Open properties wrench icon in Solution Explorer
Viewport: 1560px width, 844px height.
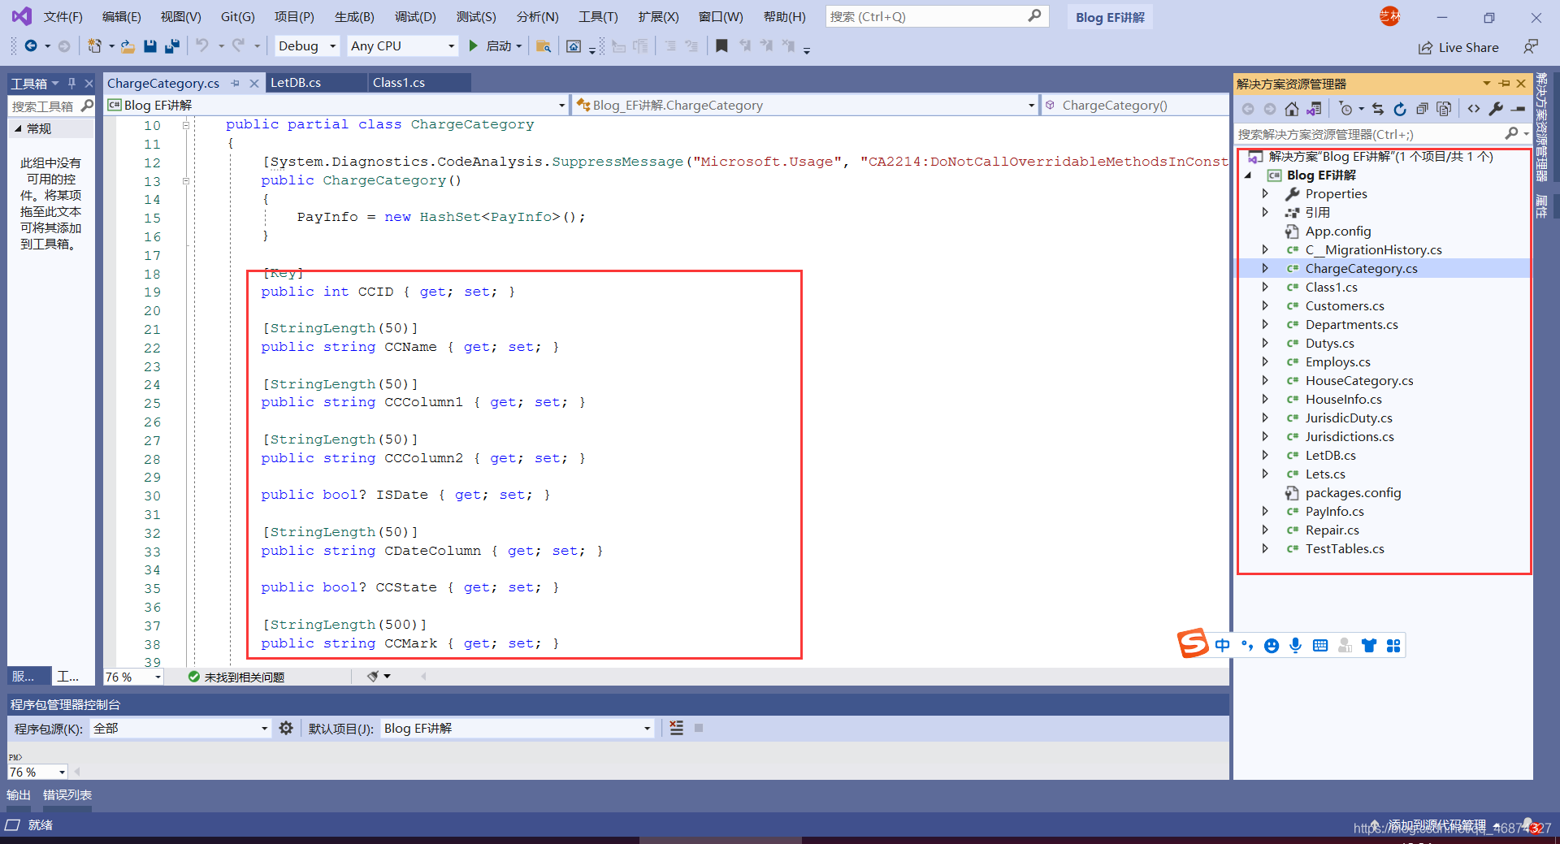coord(1496,109)
